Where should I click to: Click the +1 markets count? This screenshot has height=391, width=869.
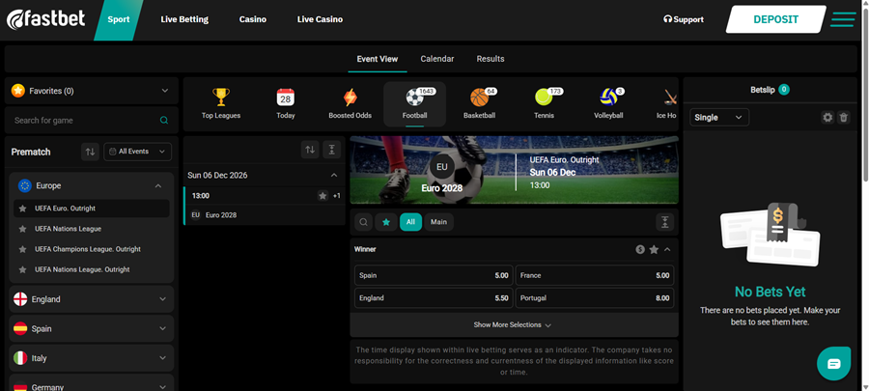pyautogui.click(x=336, y=195)
